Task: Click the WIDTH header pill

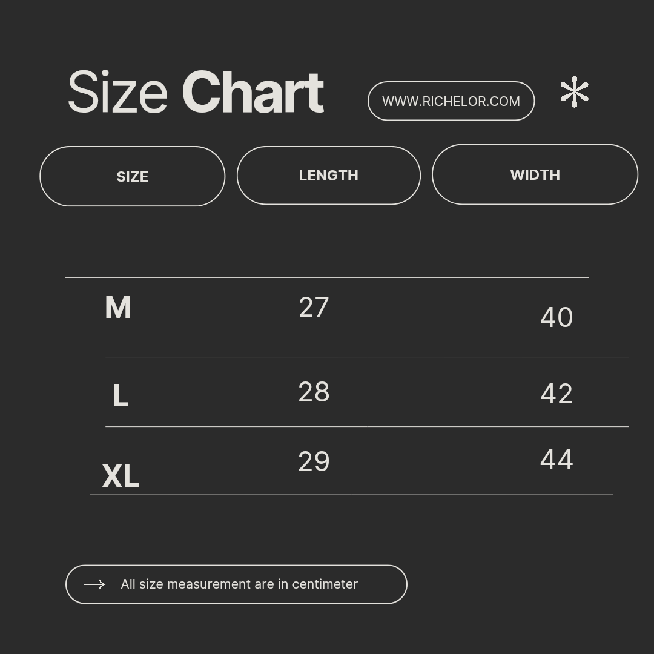Action: [535, 174]
